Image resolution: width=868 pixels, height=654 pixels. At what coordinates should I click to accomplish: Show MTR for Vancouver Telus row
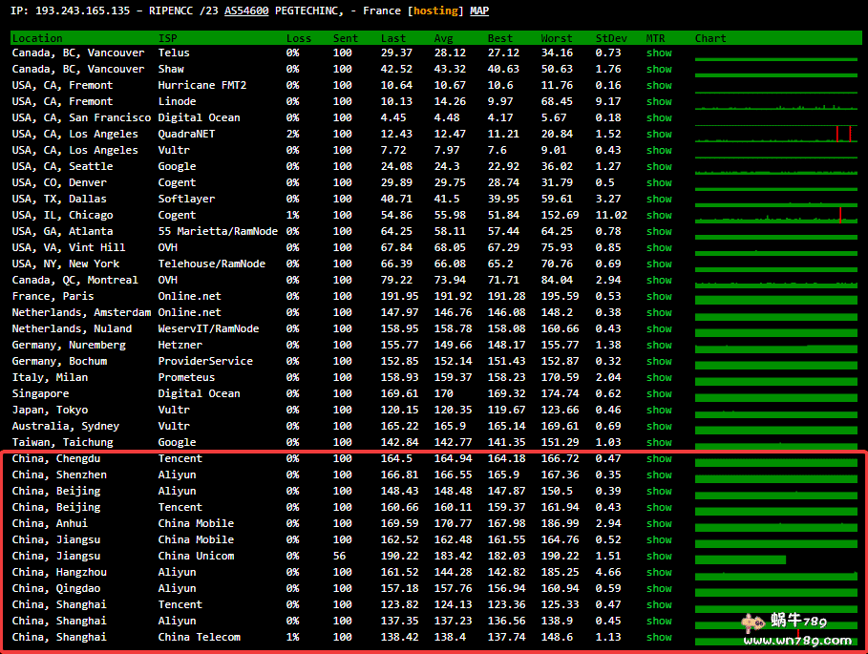point(659,53)
